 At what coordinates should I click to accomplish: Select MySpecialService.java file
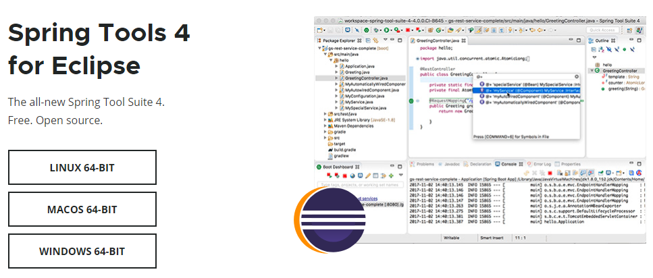pyautogui.click(x=363, y=108)
